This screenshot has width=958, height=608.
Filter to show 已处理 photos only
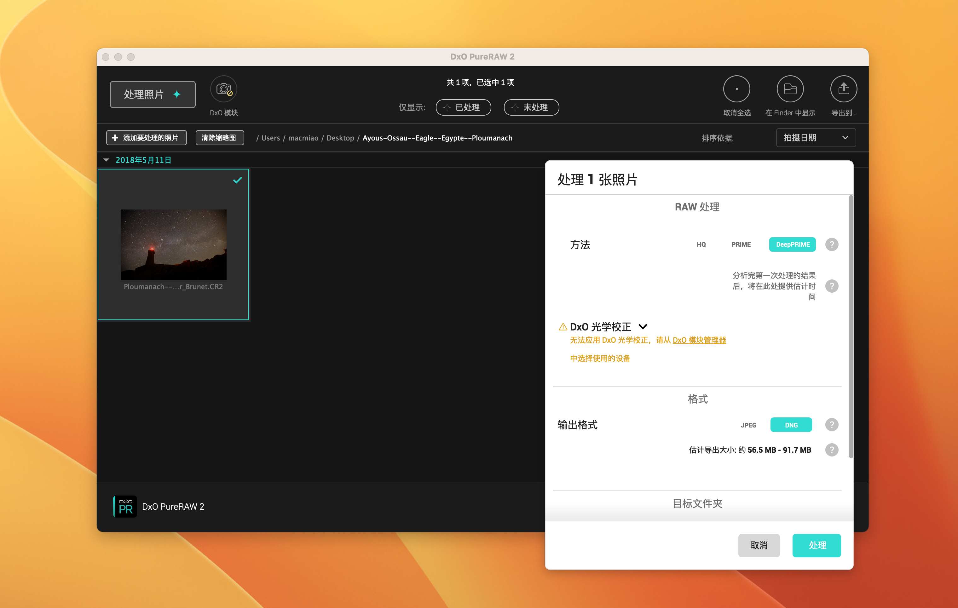point(463,107)
